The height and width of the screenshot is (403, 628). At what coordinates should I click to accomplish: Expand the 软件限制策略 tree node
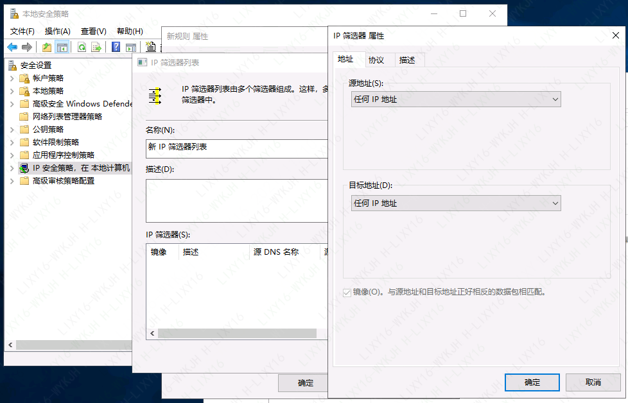click(12, 142)
